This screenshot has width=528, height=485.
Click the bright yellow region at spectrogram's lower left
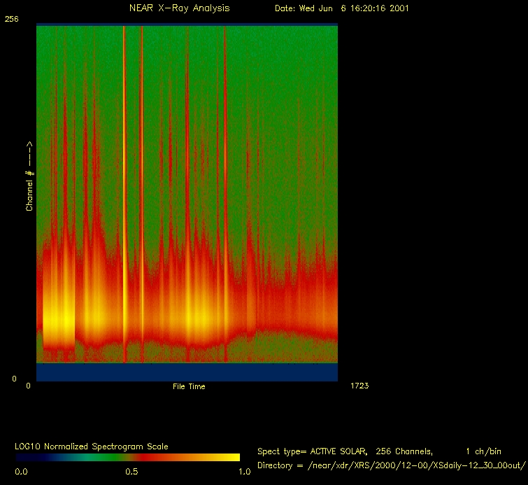(x=59, y=322)
